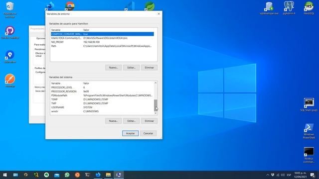The height and width of the screenshot is (179, 319).
Task: Open the Sourcetree desktop shortcut
Action: coord(10,57)
